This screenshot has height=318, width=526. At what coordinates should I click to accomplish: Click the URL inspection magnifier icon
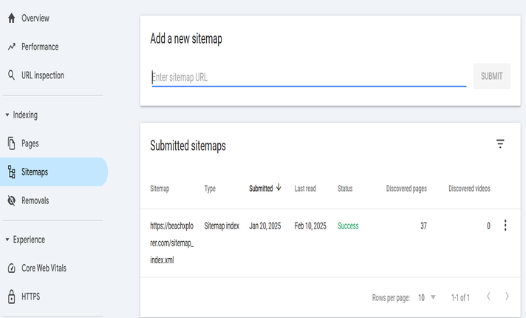(x=11, y=75)
